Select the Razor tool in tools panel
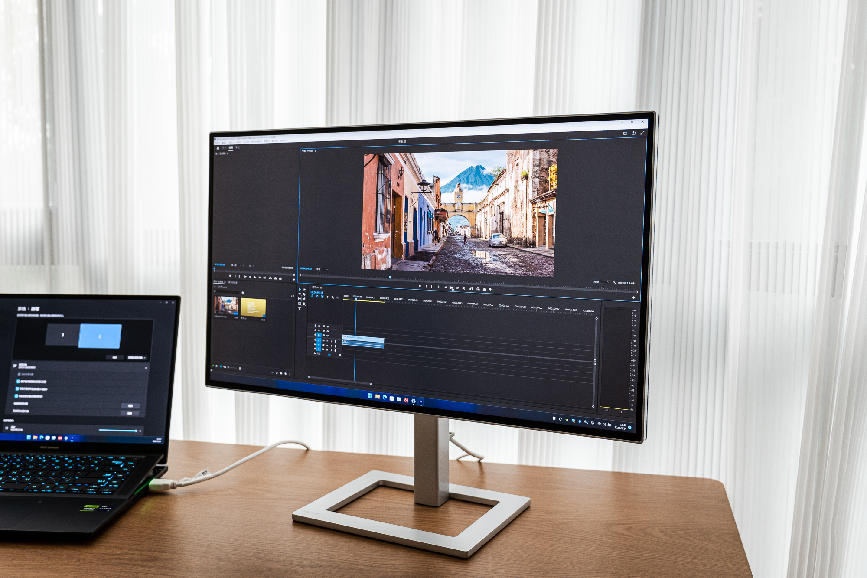 click(x=304, y=294)
